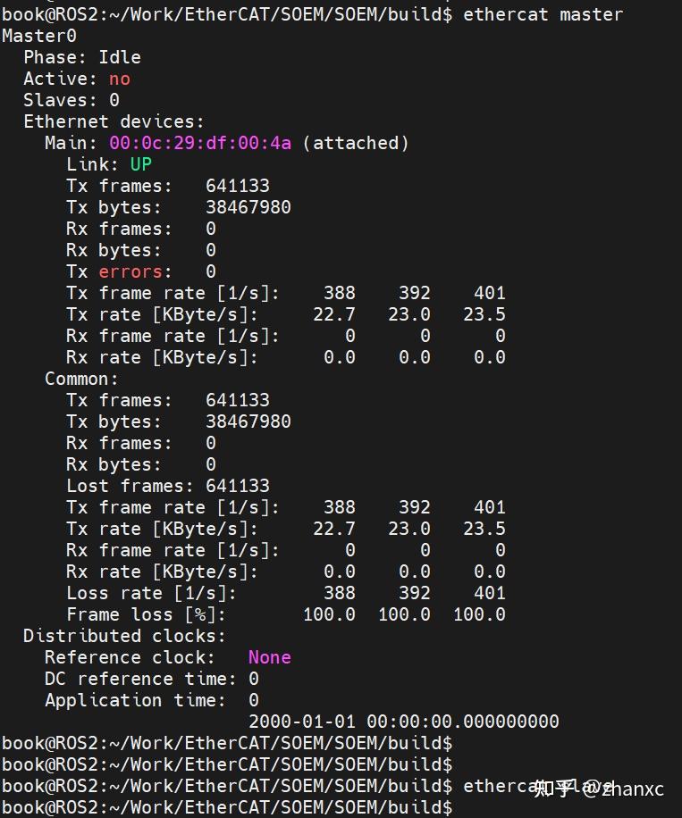Click the "Lost frames: 641133" line
This screenshot has width=682, height=818.
168,486
